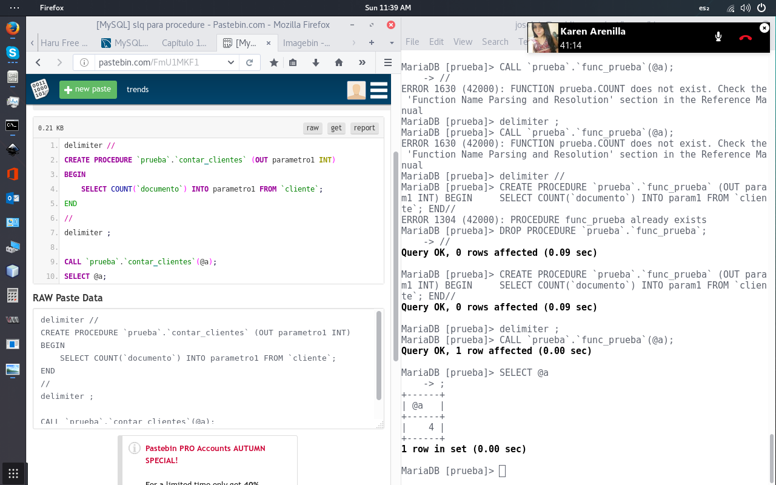Close the call overlay with the X button
Image resolution: width=776 pixels, height=485 pixels.
click(764, 28)
